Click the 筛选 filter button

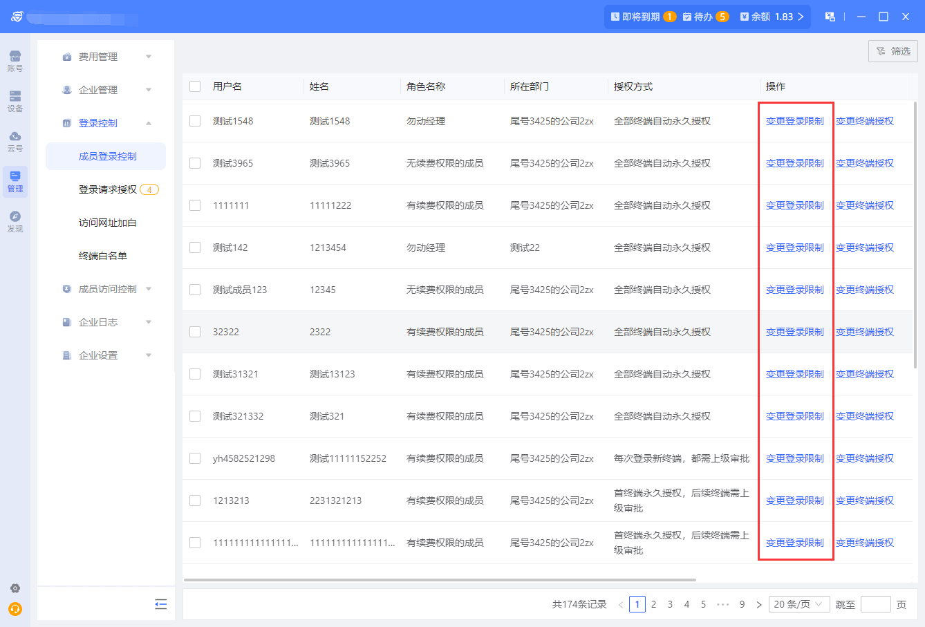pos(893,51)
